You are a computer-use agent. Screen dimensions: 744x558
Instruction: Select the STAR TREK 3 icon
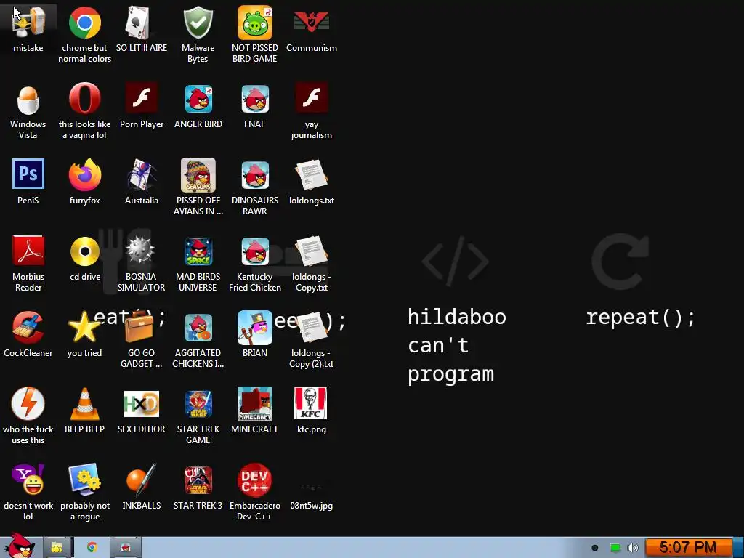pos(198,480)
